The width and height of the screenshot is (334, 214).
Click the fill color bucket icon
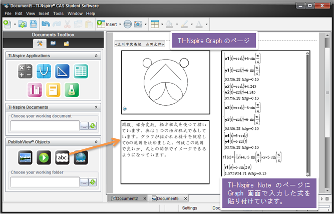point(169,24)
